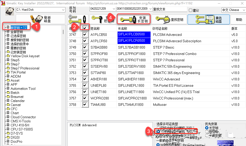246x146 pixels.
Task: Click the unlabeled double-key install button
Action: (77, 19)
